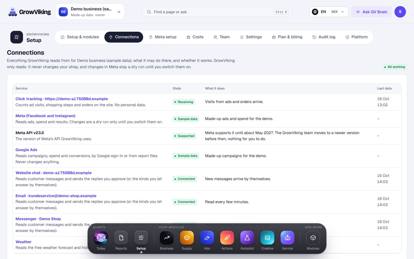Open the Supply module icon
The height and width of the screenshot is (259, 414).
tap(187, 238)
